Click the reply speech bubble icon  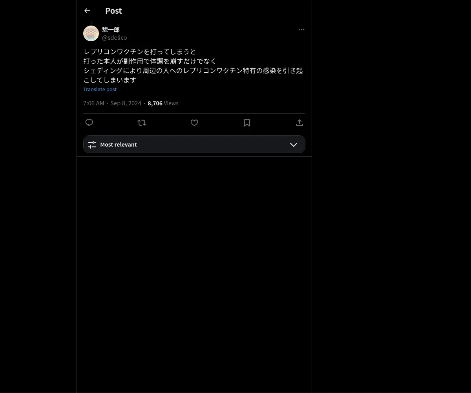pos(89,123)
